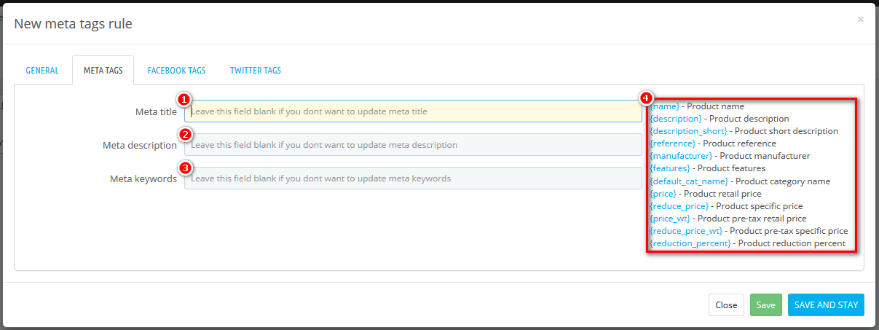This screenshot has width=879, height=330.
Task: Dismiss dialog with the X icon
Action: pyautogui.click(x=860, y=20)
